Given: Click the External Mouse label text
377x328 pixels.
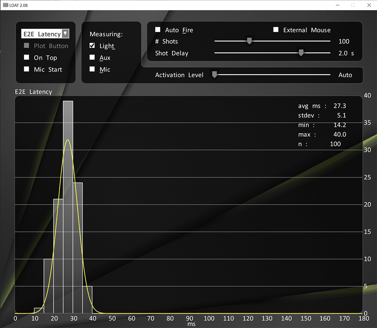Looking at the screenshot, I should point(307,30).
